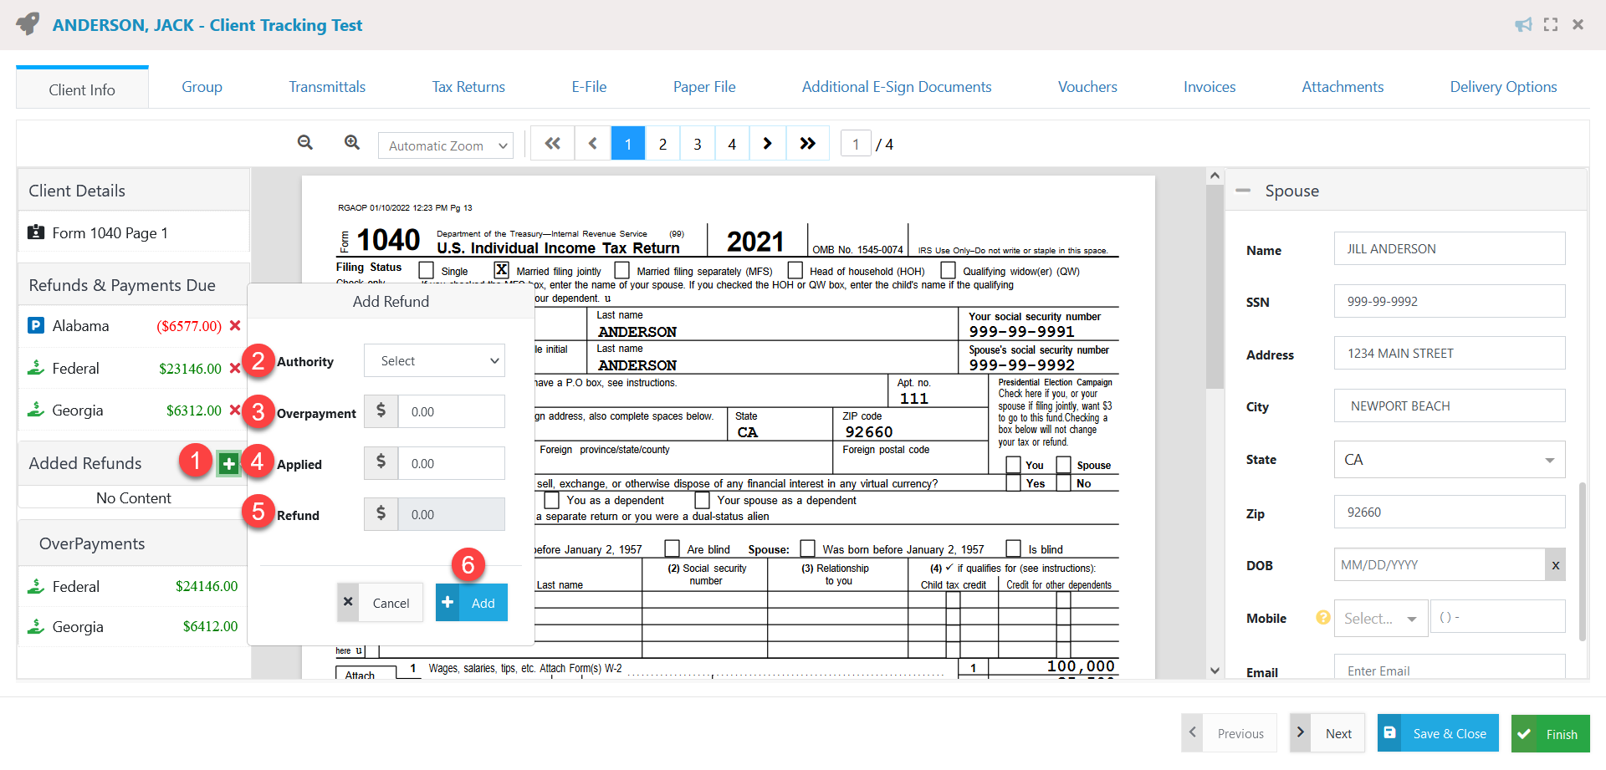Switch to the E-File tab
The height and width of the screenshot is (770, 1606).
589,87
